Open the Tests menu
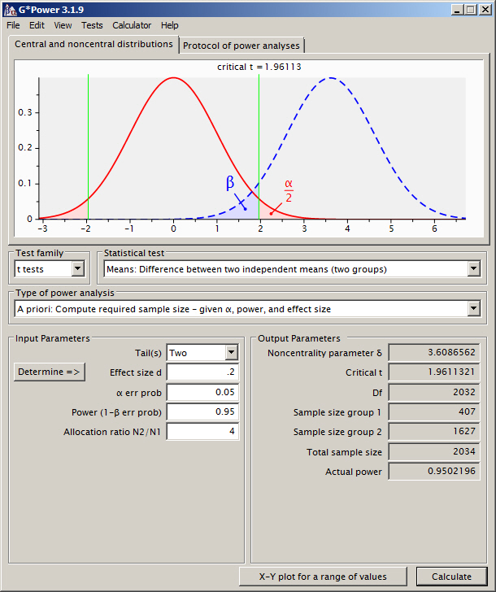The image size is (496, 592). (92, 25)
